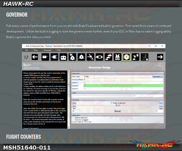Click the throttle MIN value field
The height and width of the screenshot is (151, 182).
pyautogui.click(x=76, y=111)
